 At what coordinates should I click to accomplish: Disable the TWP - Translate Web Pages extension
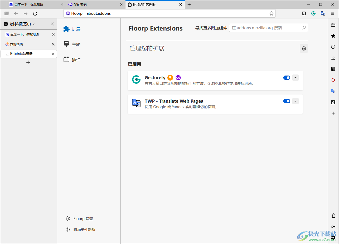coord(287,101)
